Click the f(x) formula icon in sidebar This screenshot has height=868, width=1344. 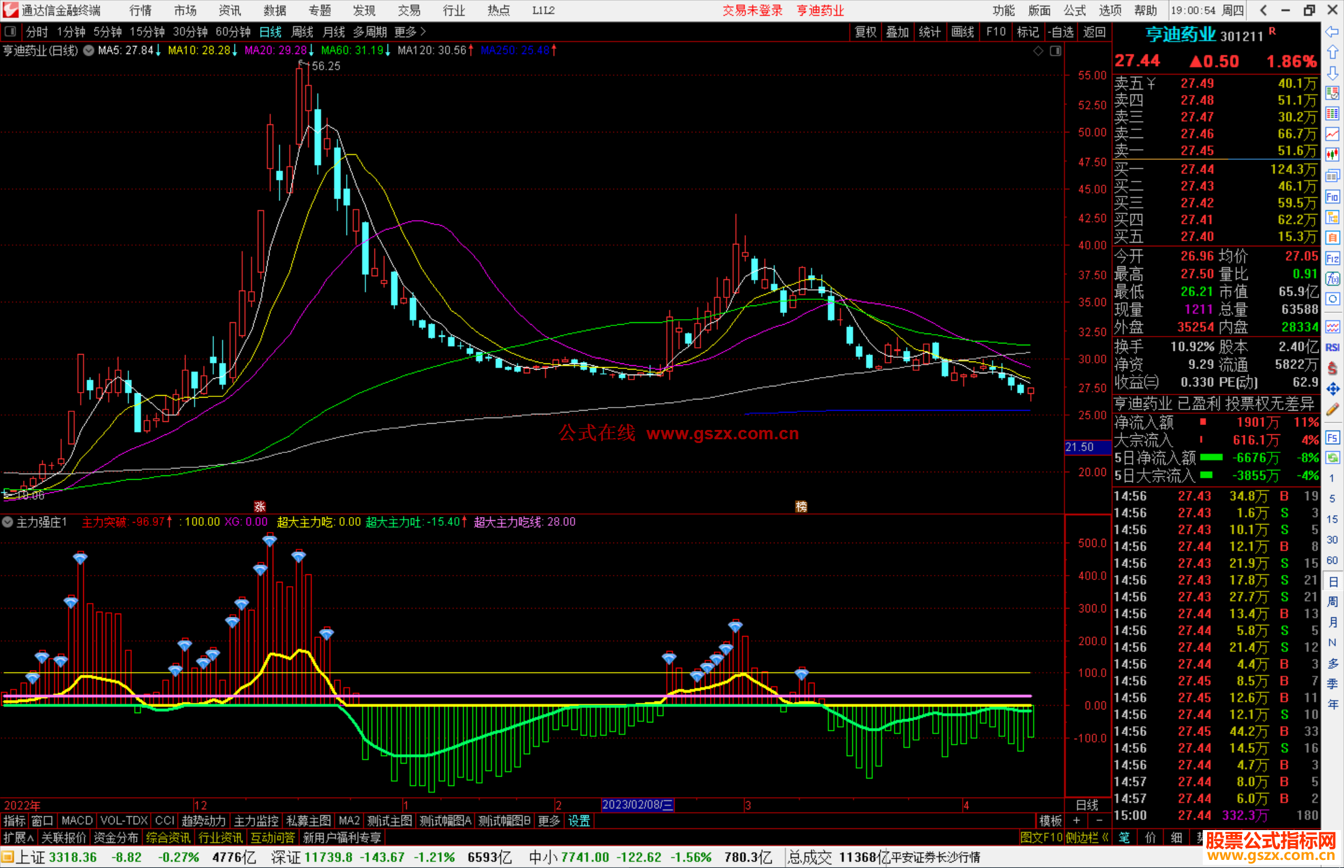click(x=1332, y=279)
